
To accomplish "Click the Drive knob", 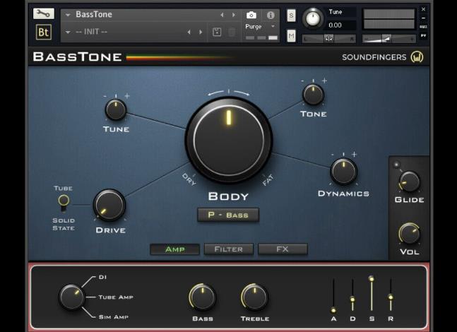I will pyautogui.click(x=109, y=206).
